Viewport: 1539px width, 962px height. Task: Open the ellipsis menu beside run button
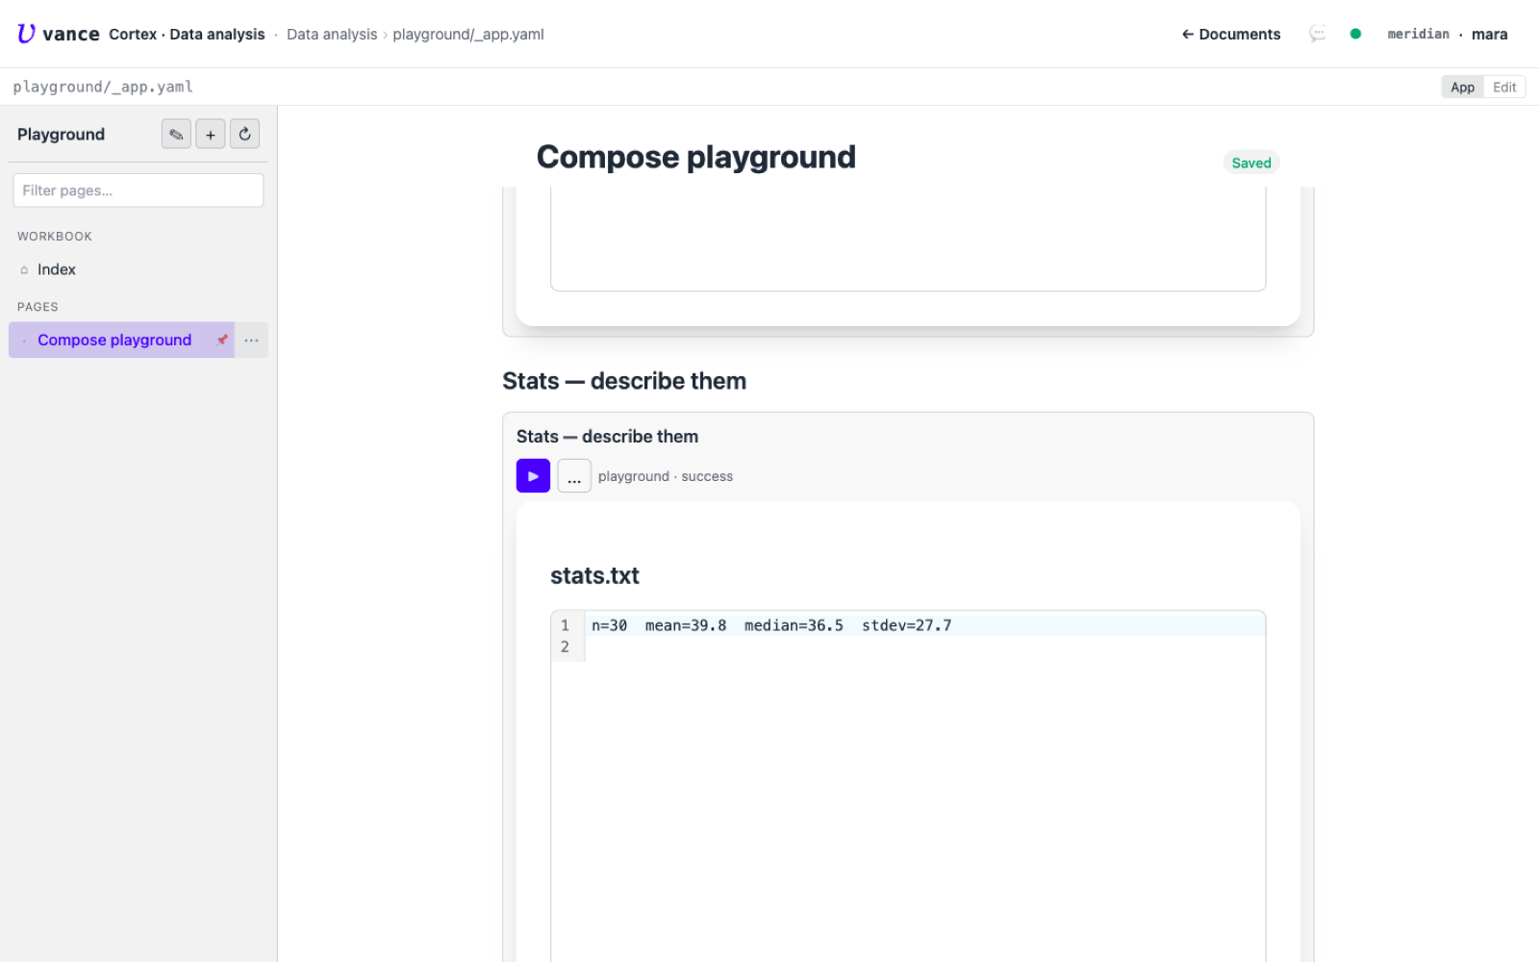[x=574, y=476]
